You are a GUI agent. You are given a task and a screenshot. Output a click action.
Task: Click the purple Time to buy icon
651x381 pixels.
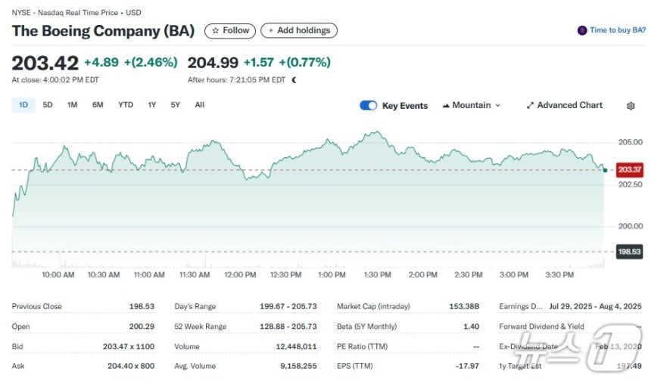pos(582,30)
